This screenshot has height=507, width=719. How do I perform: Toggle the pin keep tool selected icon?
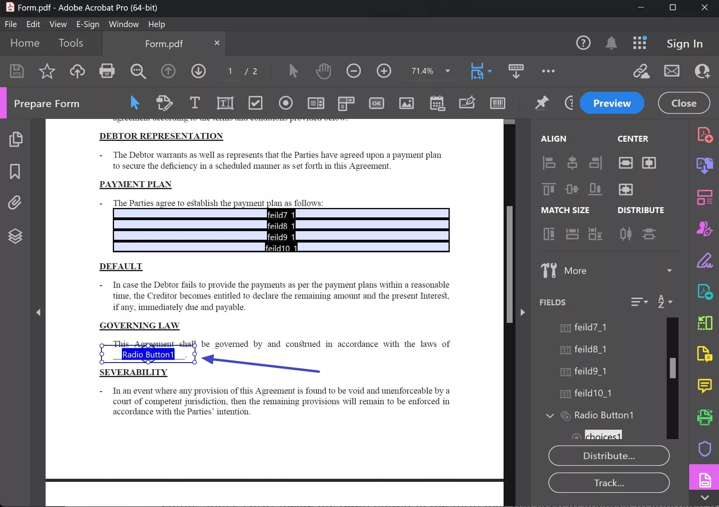coord(541,103)
